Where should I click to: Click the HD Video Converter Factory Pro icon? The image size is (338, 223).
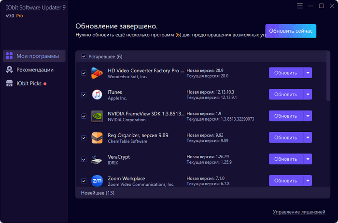[97, 73]
